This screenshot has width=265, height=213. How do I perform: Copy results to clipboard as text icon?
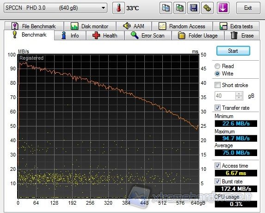point(166,8)
